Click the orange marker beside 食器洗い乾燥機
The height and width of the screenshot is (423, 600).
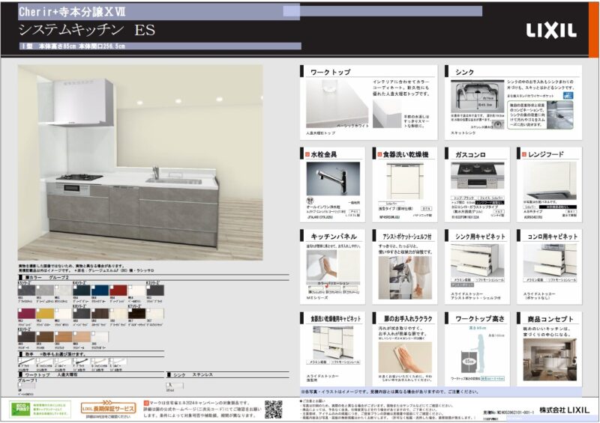(380, 154)
